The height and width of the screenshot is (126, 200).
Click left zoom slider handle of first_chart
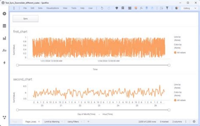(x=17, y=65)
